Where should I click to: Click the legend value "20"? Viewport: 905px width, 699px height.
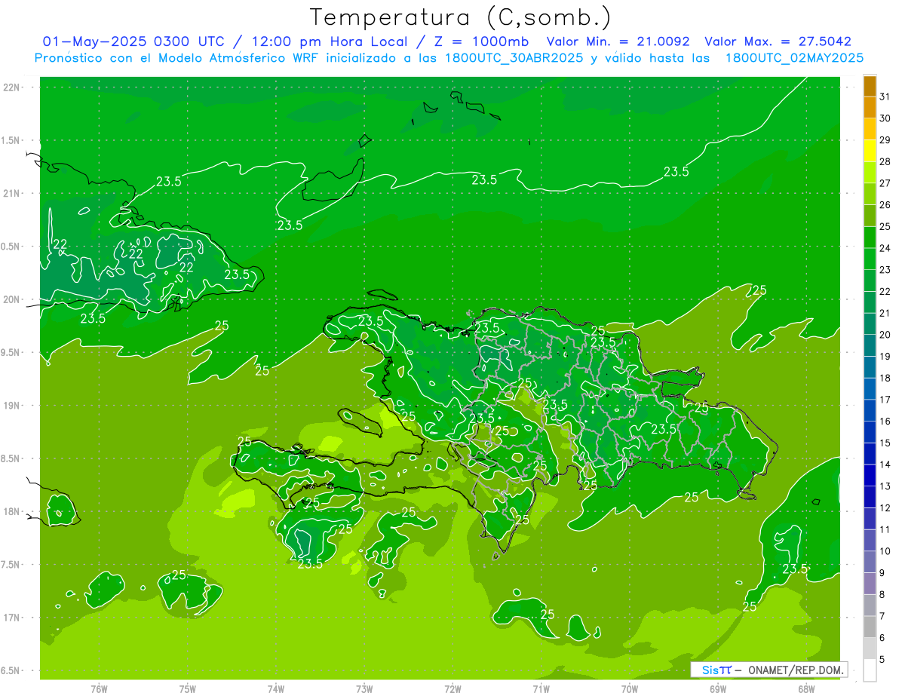click(x=885, y=335)
